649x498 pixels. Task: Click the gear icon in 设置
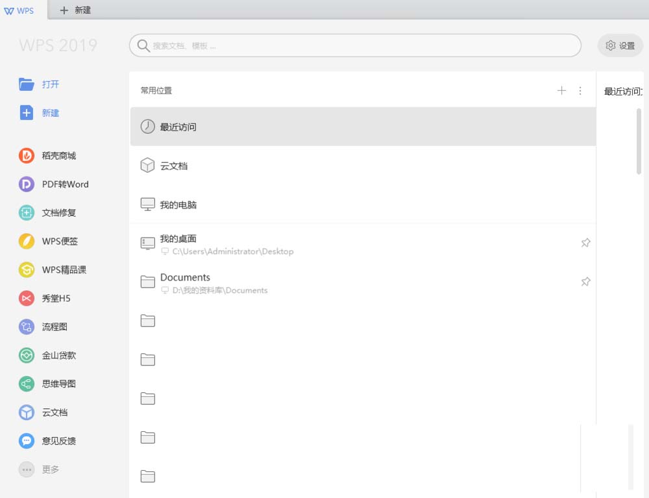click(611, 45)
